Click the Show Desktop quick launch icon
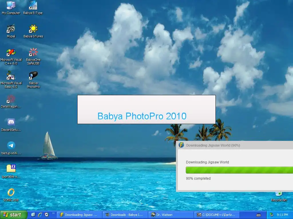This screenshot has height=219, width=293. pyautogui.click(x=33, y=215)
